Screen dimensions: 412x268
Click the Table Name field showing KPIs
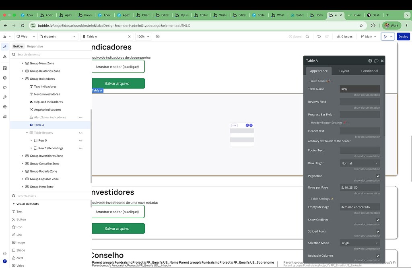click(359, 89)
